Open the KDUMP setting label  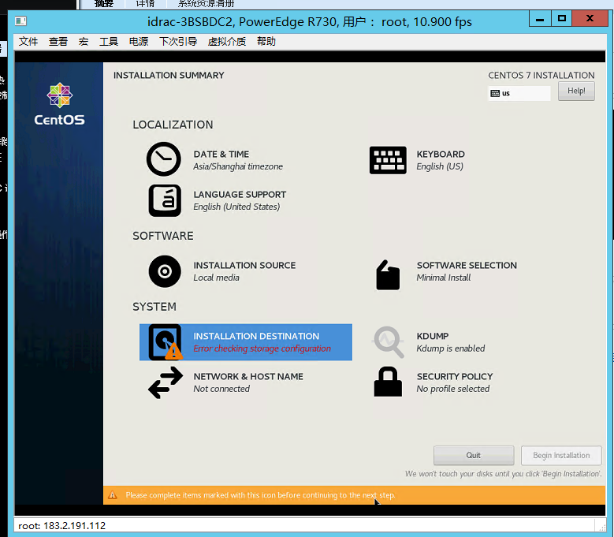(433, 336)
